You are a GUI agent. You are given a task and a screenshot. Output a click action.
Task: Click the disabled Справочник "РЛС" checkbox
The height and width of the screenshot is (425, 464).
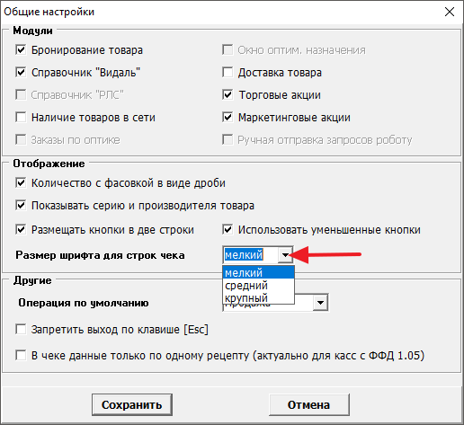[21, 94]
